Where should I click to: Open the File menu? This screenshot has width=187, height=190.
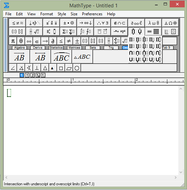[8, 14]
